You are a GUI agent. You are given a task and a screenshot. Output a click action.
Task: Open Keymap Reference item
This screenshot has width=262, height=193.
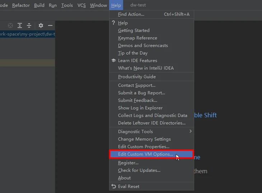click(137, 38)
